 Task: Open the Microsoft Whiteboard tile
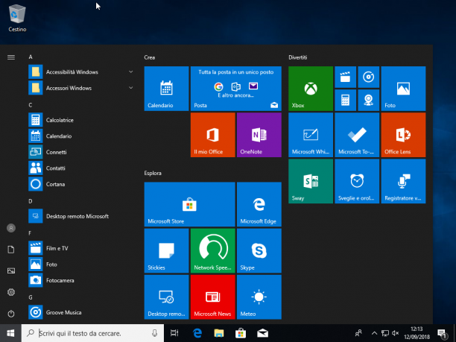point(311,135)
